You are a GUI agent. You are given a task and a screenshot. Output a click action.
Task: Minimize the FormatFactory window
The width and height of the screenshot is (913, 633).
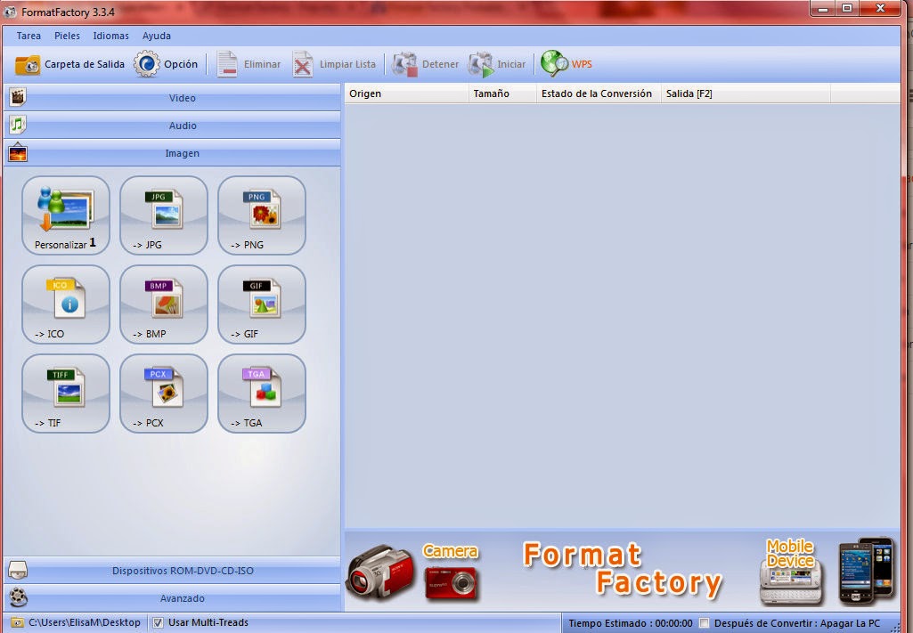pyautogui.click(x=823, y=9)
